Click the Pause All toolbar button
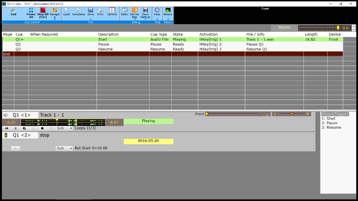 point(31,13)
